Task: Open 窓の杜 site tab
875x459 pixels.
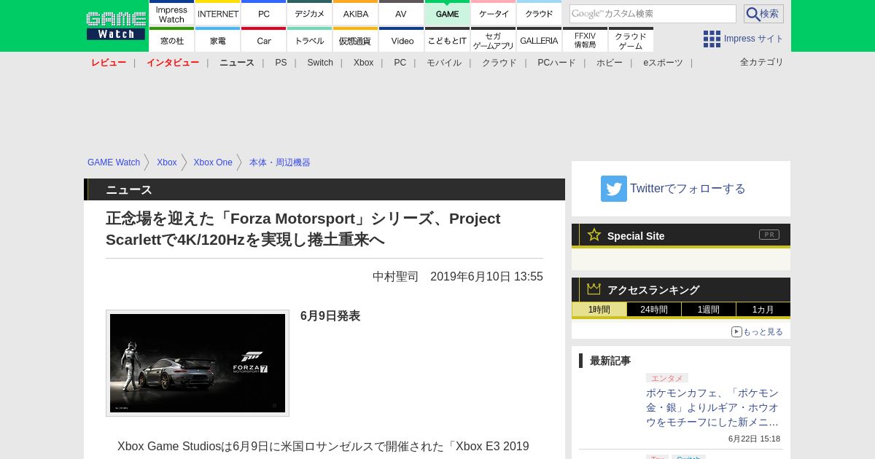Action: click(x=171, y=39)
